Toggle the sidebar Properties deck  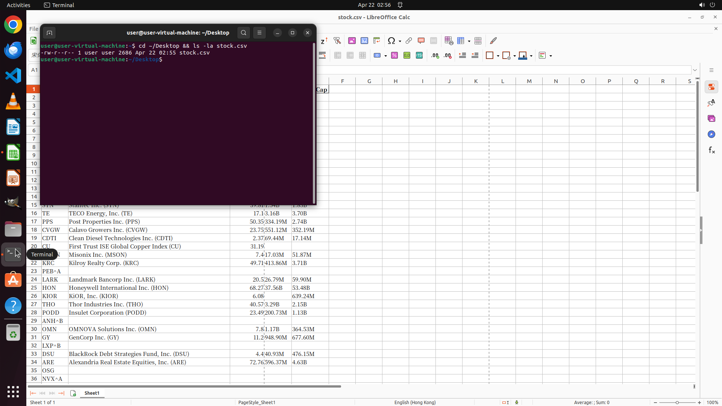711,87
